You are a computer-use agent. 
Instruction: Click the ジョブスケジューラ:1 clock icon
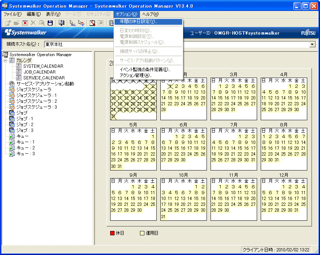(12, 95)
